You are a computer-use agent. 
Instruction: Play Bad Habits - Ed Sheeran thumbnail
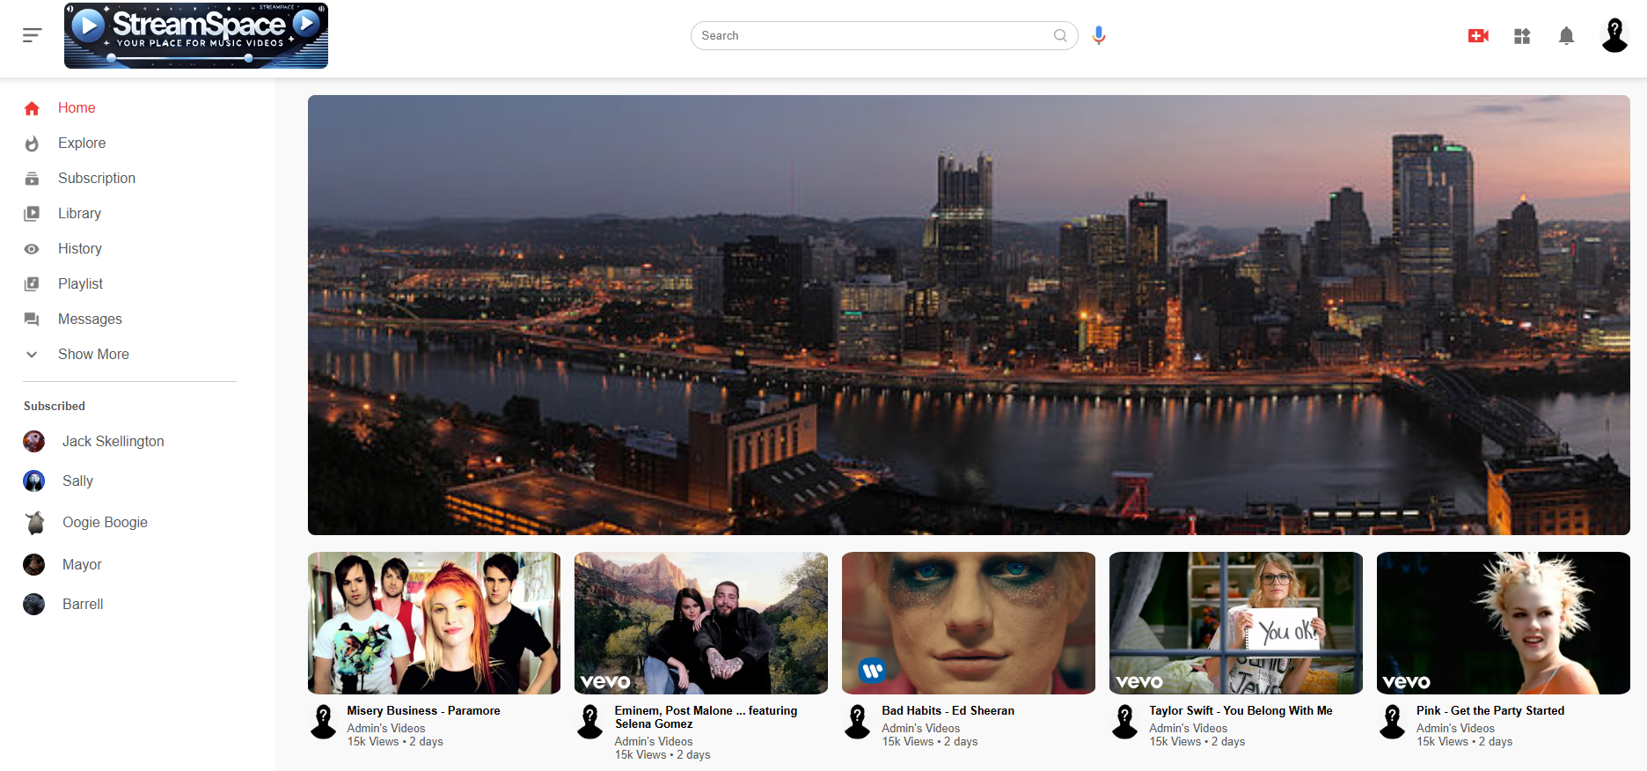pyautogui.click(x=969, y=623)
